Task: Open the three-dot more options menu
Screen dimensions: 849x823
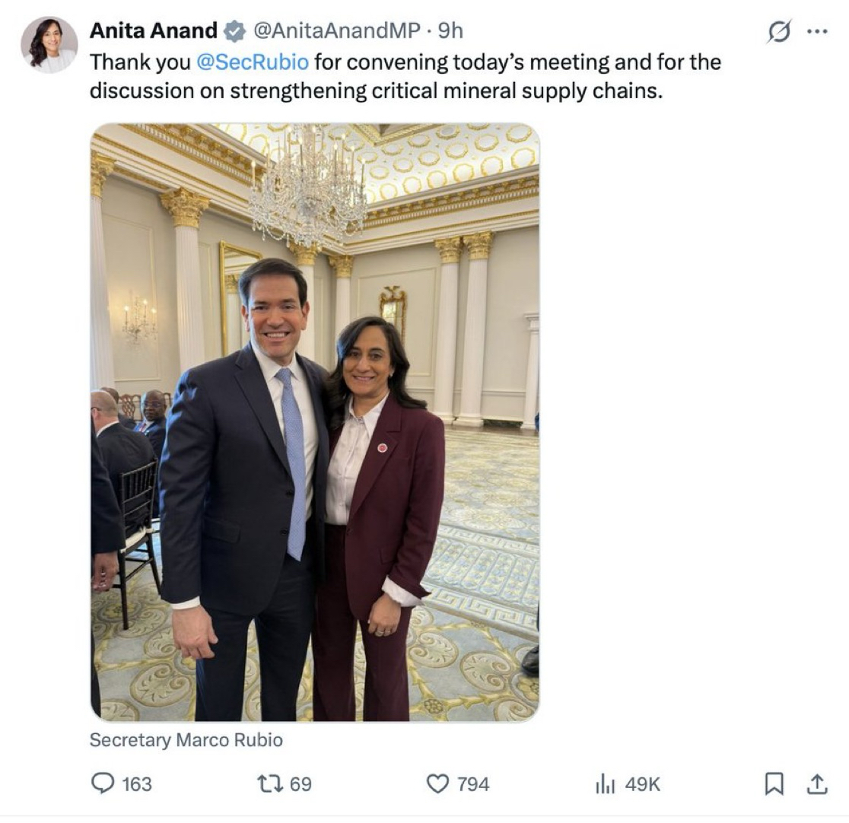Action: click(x=816, y=32)
